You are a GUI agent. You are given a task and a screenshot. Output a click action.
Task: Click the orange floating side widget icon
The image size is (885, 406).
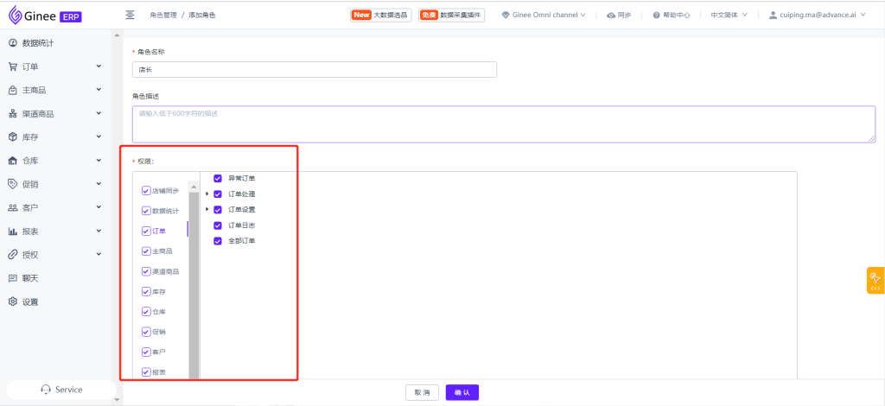pyautogui.click(x=875, y=280)
